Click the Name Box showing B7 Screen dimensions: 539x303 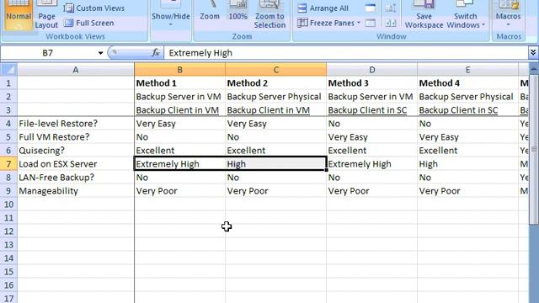[48, 53]
